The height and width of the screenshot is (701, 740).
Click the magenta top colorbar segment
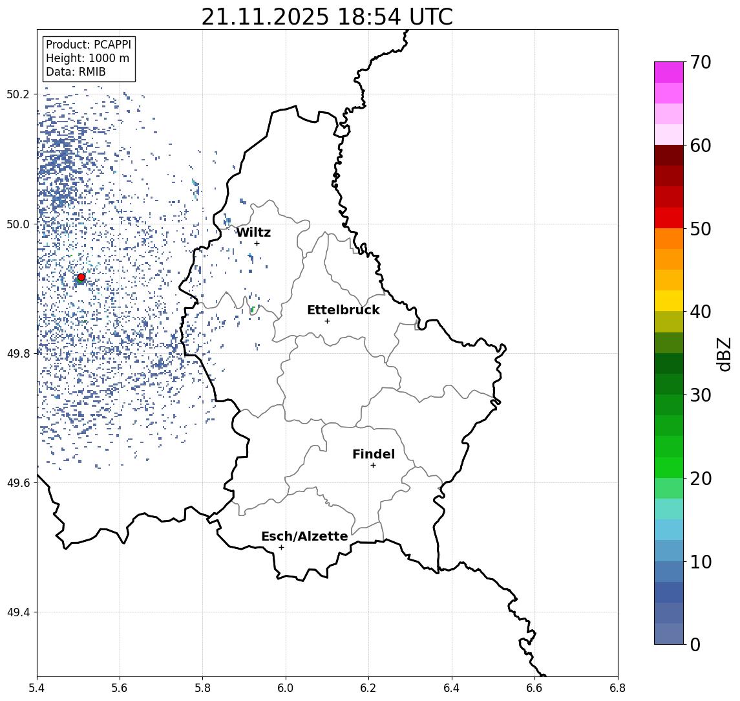[669, 72]
